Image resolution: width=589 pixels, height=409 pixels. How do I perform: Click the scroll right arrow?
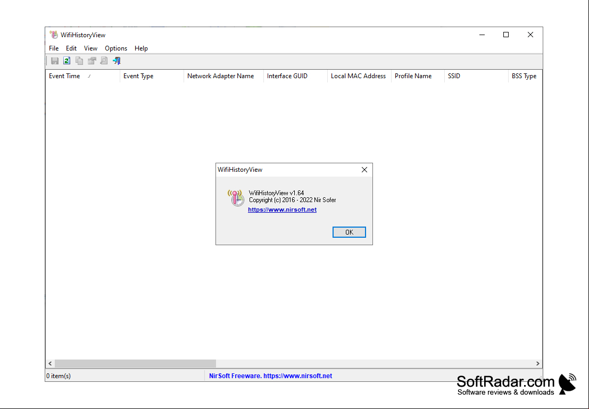coord(537,364)
